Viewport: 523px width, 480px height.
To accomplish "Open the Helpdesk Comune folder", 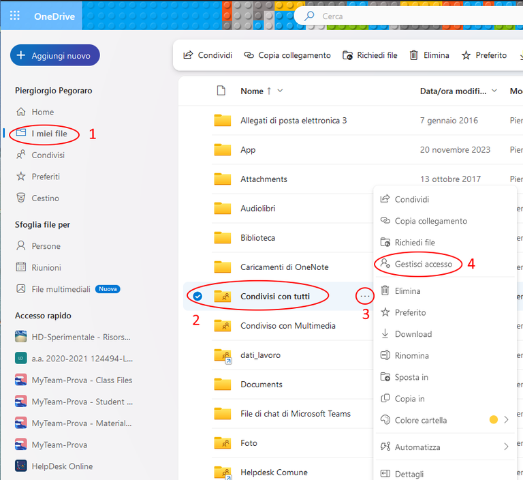I will click(274, 472).
